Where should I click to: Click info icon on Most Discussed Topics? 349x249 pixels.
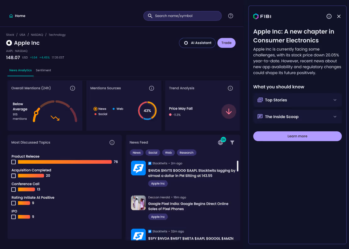pyautogui.click(x=112, y=143)
